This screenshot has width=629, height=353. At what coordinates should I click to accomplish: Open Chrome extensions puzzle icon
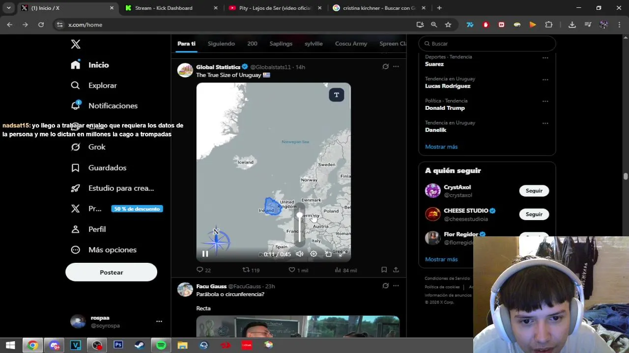tap(549, 25)
